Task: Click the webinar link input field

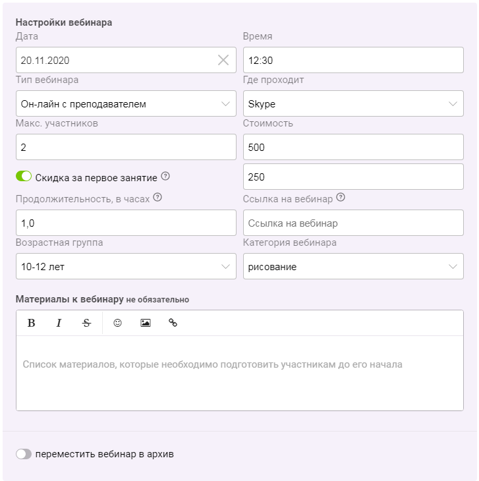Action: (353, 223)
